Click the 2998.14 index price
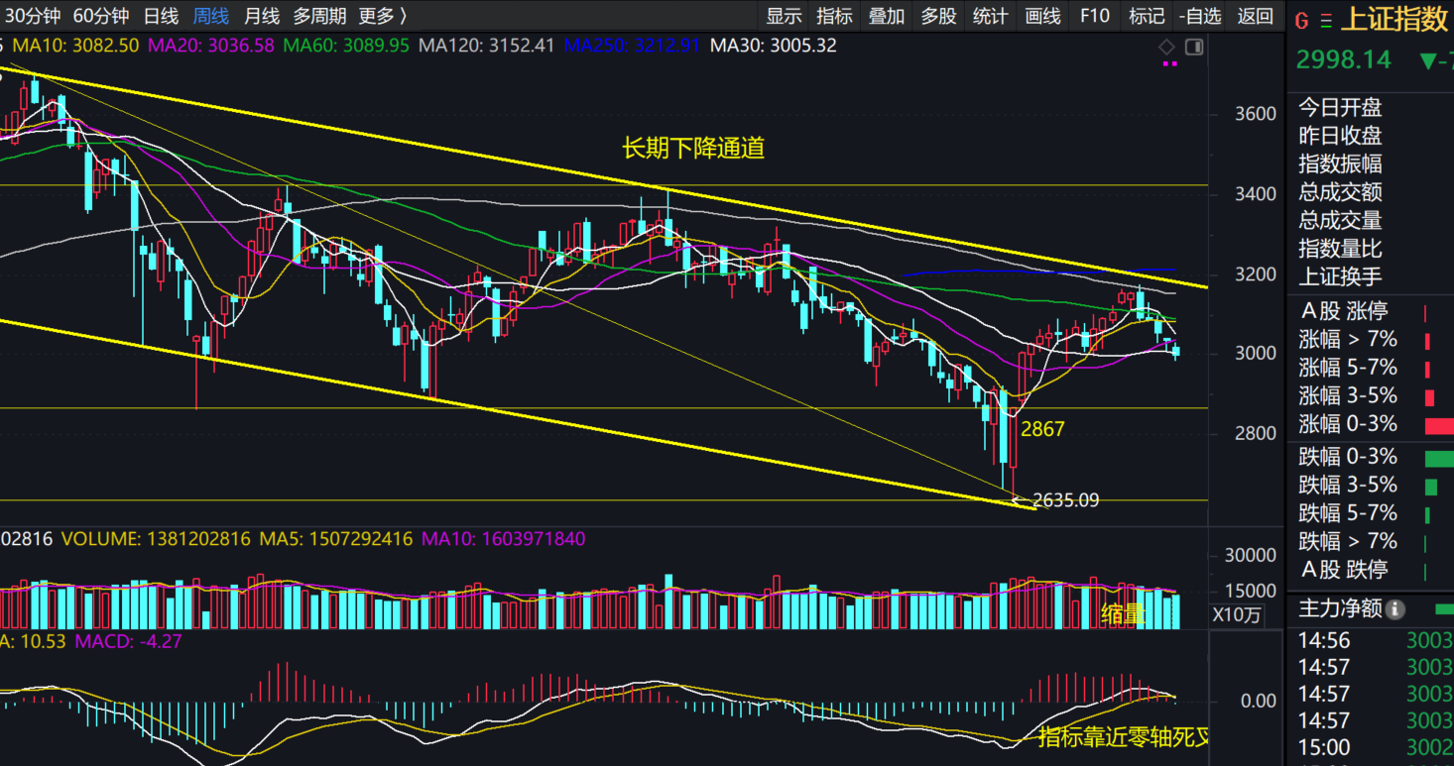 [x=1344, y=59]
